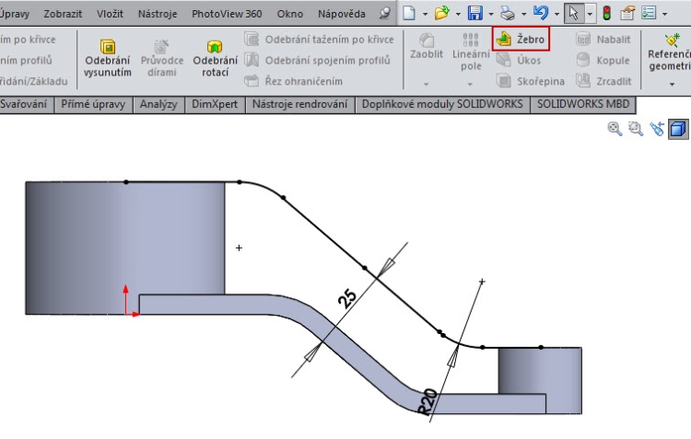
Task: Open the Zobrazit menu
Action: coord(63,14)
